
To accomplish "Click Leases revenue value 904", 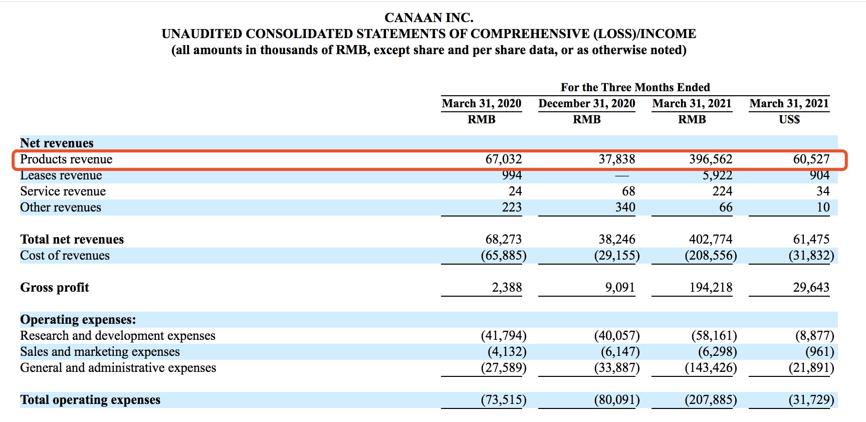I will click(819, 175).
